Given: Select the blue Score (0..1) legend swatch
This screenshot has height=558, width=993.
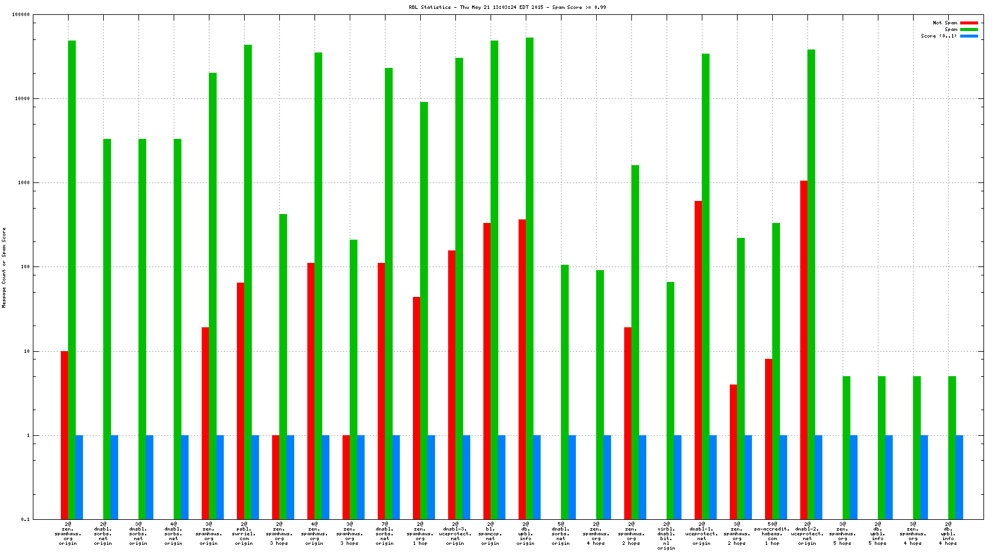Looking at the screenshot, I should 969,36.
